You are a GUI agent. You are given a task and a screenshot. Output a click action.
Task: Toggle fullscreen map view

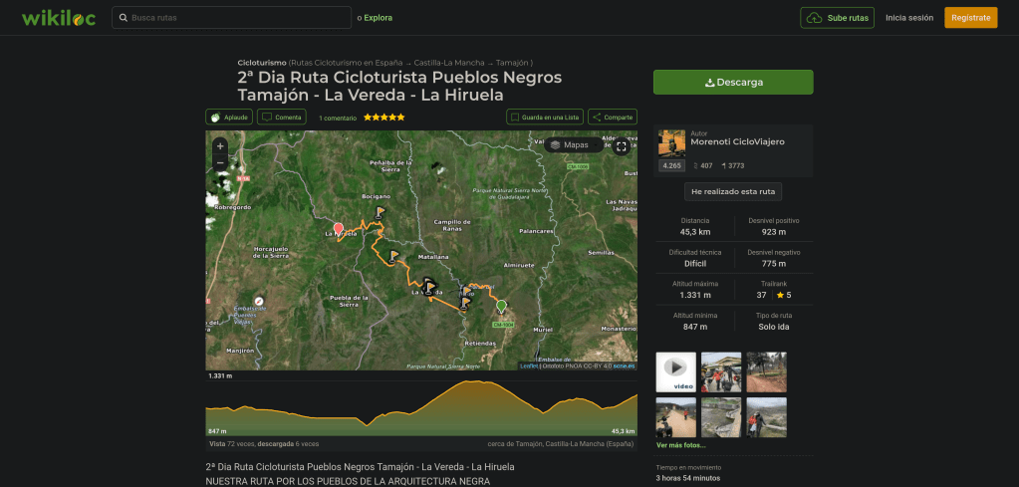(x=622, y=146)
